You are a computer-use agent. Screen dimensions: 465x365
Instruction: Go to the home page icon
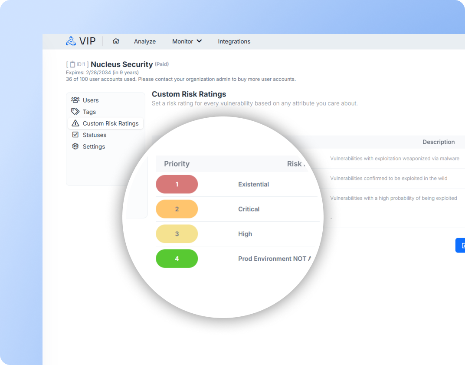(116, 41)
